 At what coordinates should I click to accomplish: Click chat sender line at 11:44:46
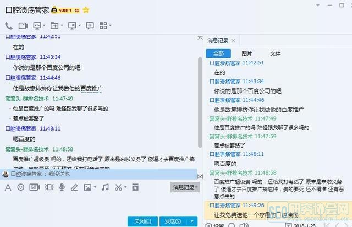tap(33, 78)
